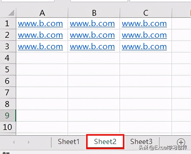
Task: Click the hyperlink in cell A3
Action: 40,47
